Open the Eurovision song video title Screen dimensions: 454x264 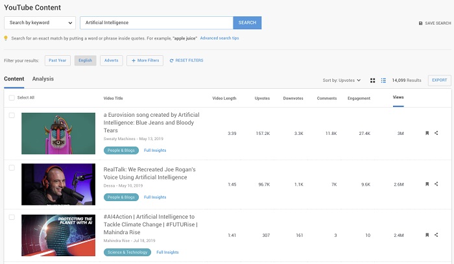coord(151,123)
